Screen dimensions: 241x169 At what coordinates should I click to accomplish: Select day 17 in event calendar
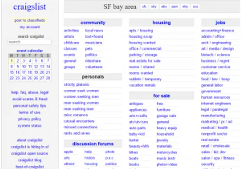[24, 72]
